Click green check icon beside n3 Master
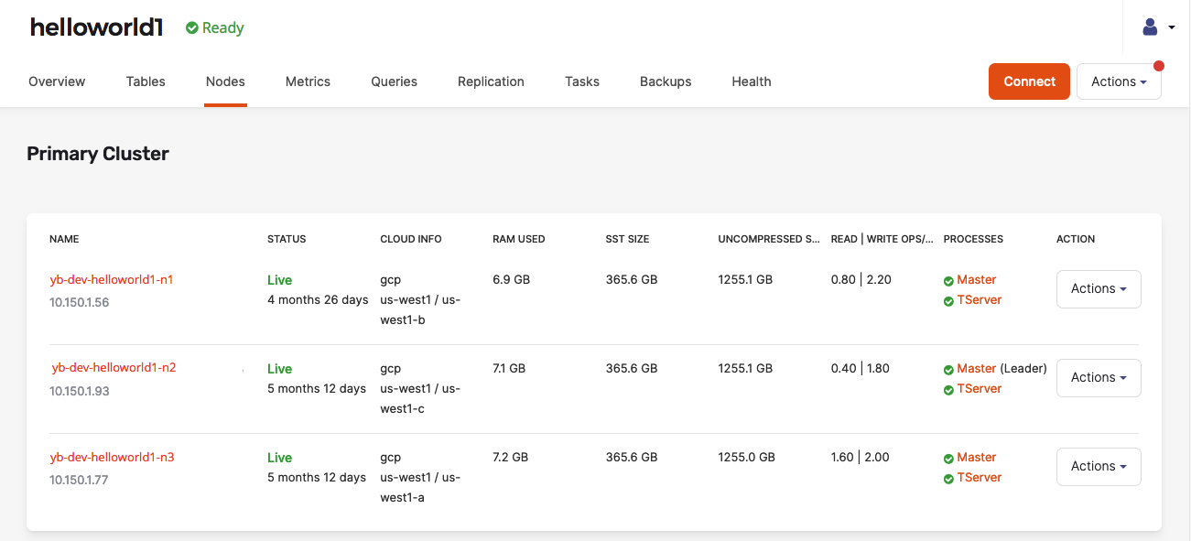The height and width of the screenshot is (541, 1191). point(948,459)
